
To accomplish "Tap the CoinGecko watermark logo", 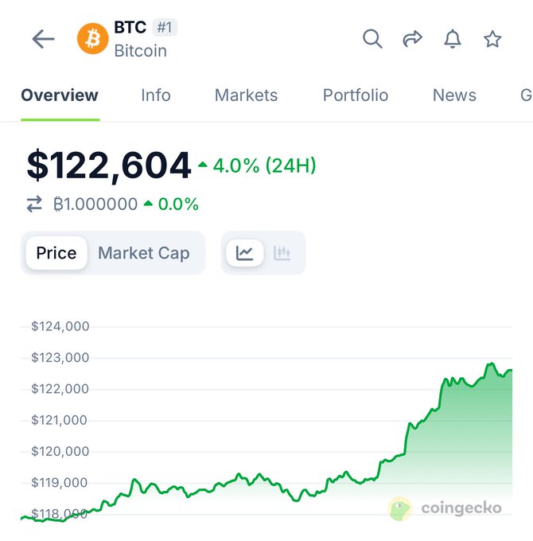I will coord(445,508).
